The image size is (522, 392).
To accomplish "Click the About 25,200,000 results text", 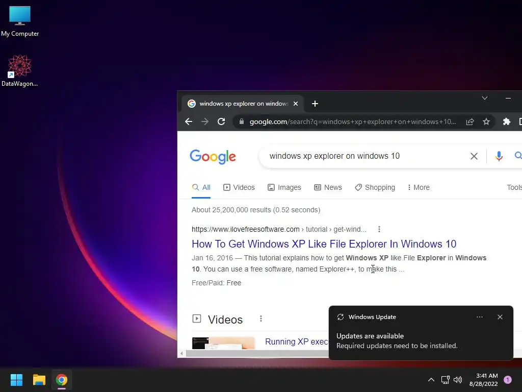I will click(x=256, y=210).
